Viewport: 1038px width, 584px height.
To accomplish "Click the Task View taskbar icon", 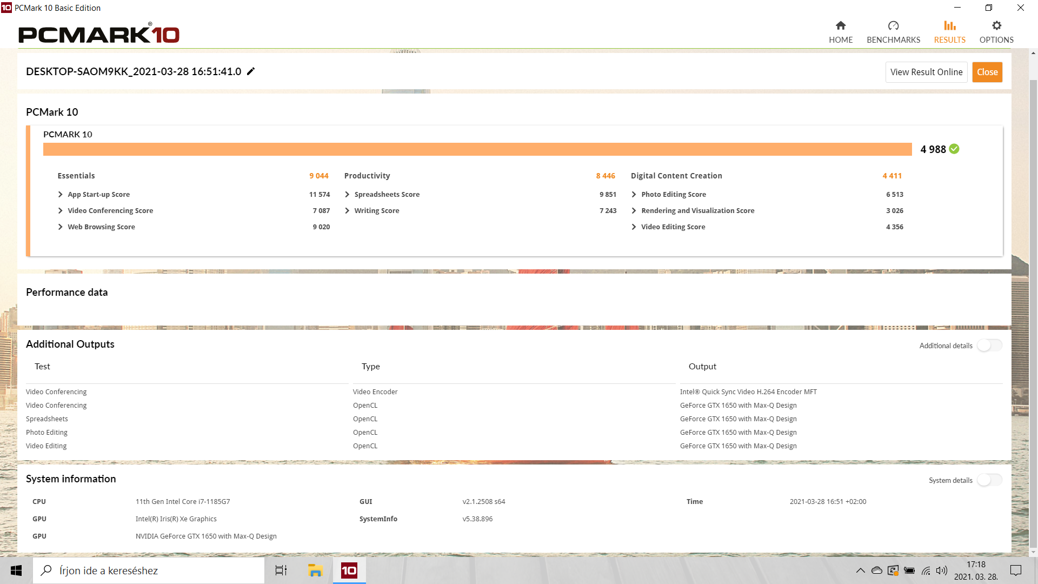I will [281, 570].
